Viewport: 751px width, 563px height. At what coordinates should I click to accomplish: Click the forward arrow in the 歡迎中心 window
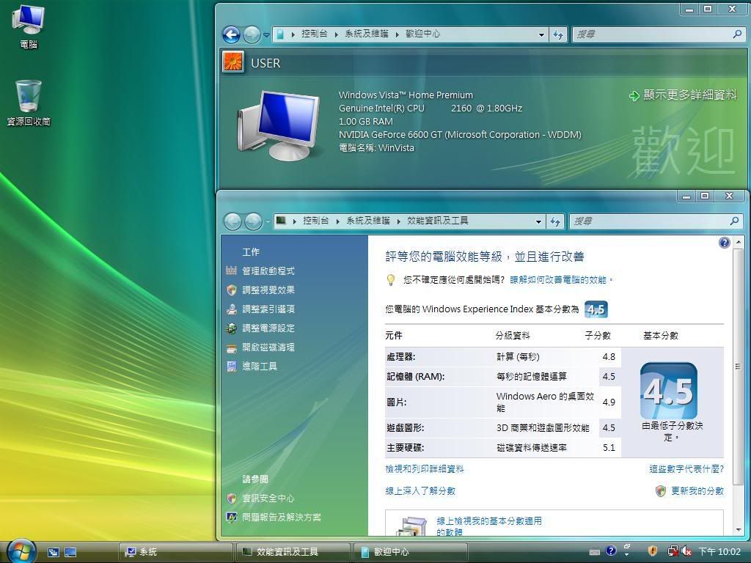pos(252,34)
